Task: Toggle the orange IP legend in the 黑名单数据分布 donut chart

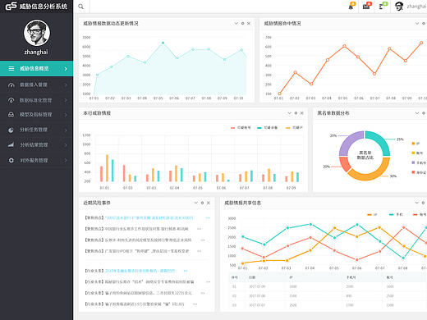Action: coord(416,144)
